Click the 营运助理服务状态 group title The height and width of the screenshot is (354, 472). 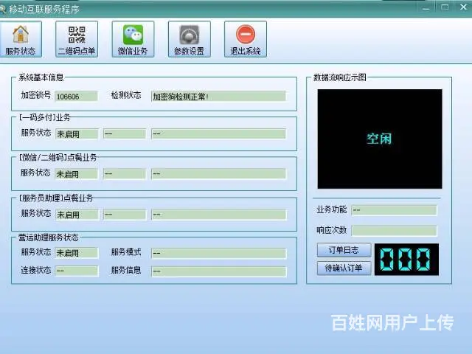(48, 237)
